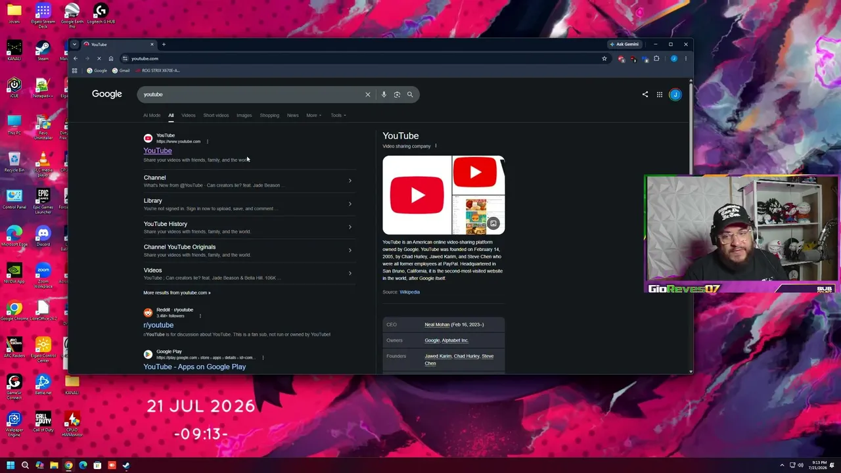
Task: Go to the Google logo homepage
Action: (107, 94)
